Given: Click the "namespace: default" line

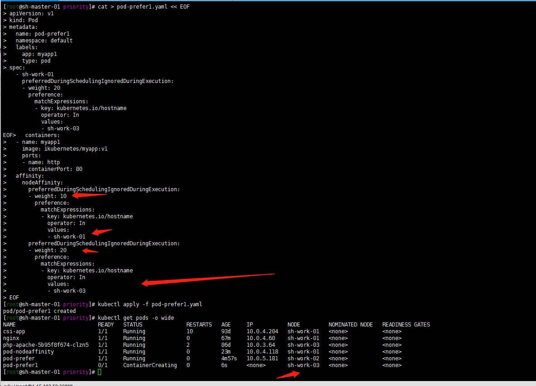Looking at the screenshot, I should pyautogui.click(x=44, y=41).
